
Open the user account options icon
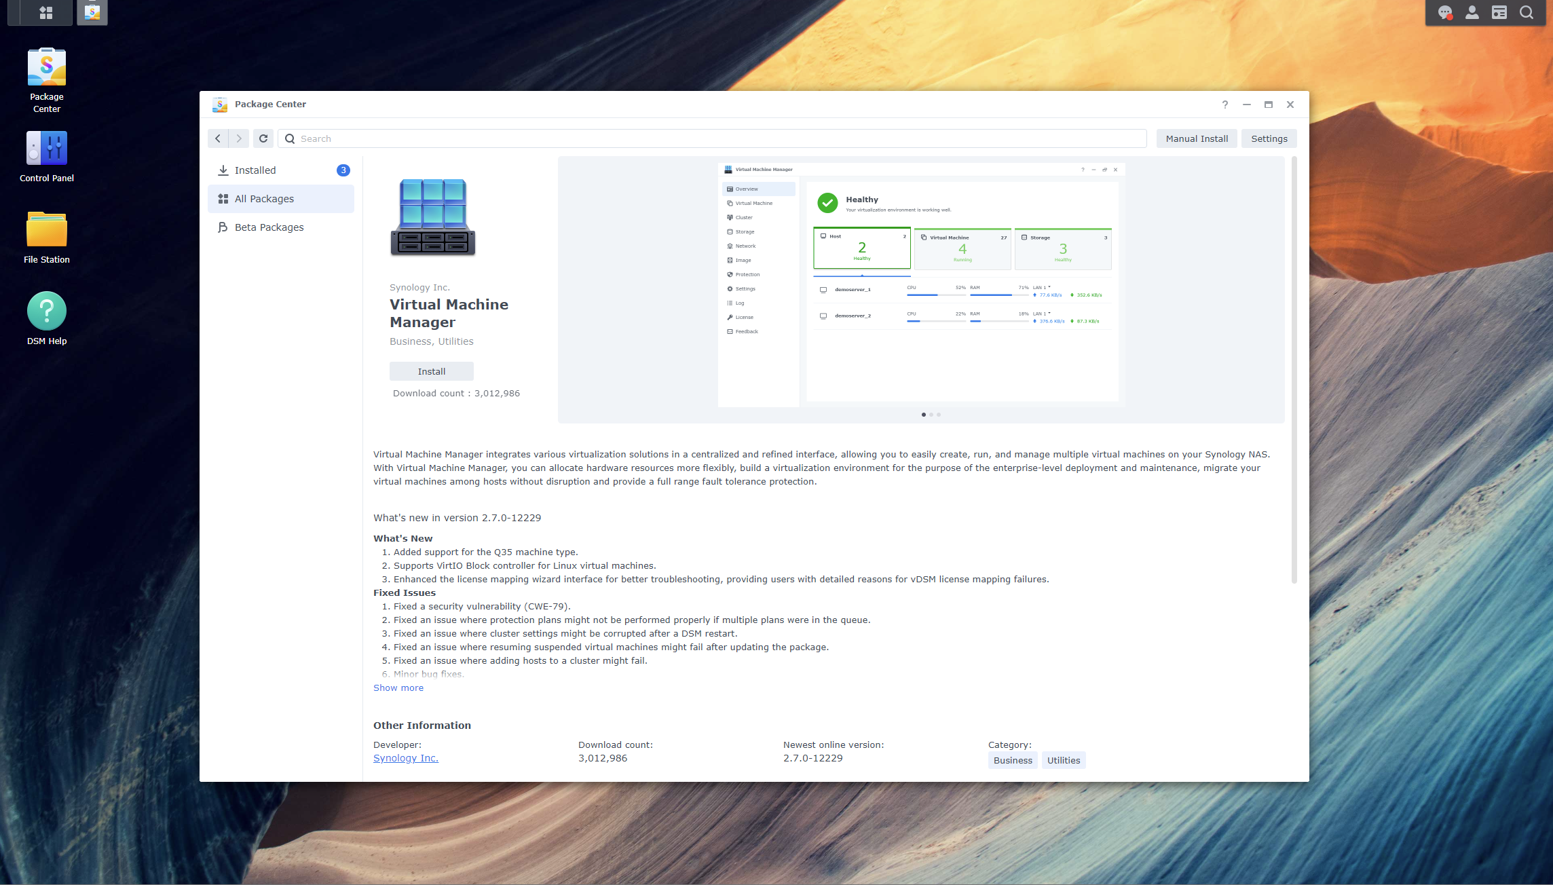[x=1472, y=12]
